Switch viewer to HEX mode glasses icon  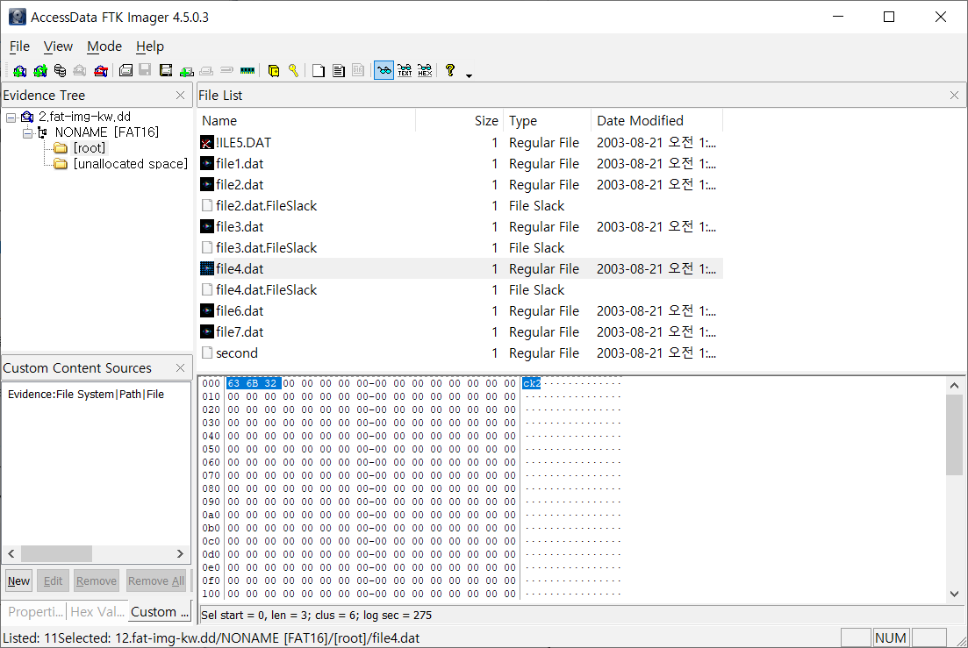click(425, 70)
